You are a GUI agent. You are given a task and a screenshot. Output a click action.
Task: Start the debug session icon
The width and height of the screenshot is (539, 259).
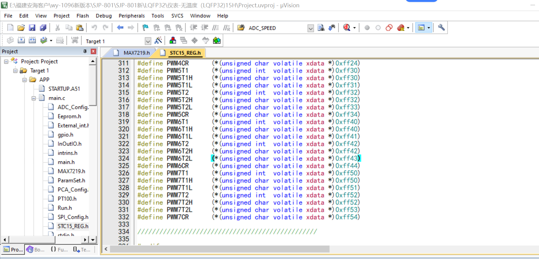(x=346, y=28)
